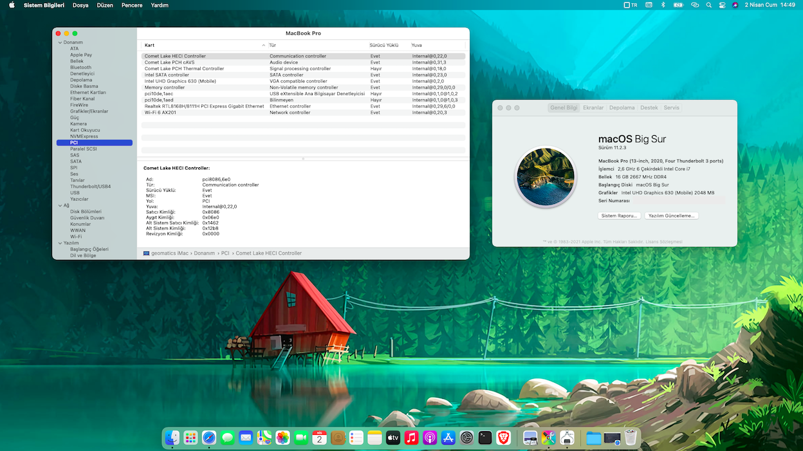Click Bluetooth icon in menu bar
This screenshot has height=451, width=803.
click(663, 5)
